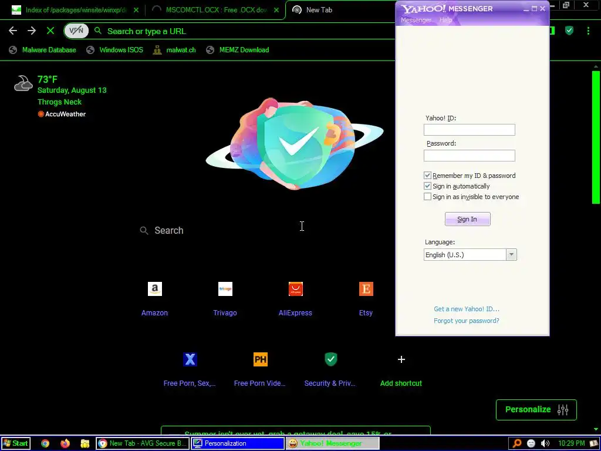
Task: Switch to Personalization taskbar button
Action: tap(238, 443)
